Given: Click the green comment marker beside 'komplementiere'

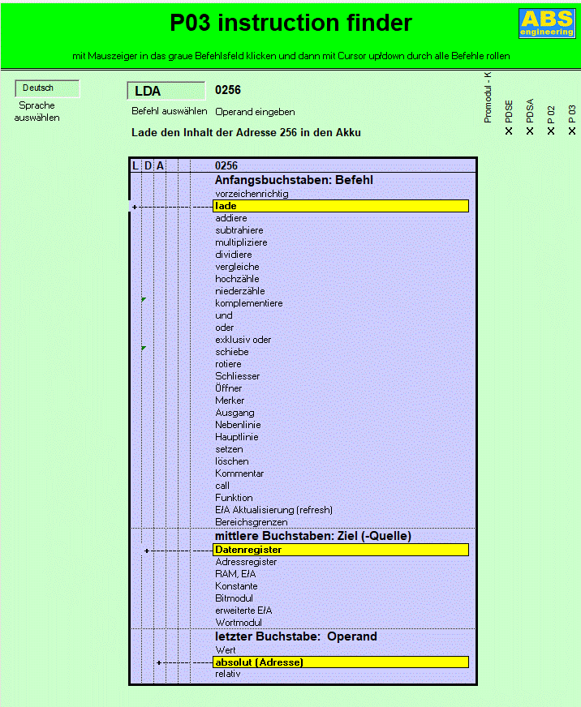Looking at the screenshot, I should tap(144, 299).
